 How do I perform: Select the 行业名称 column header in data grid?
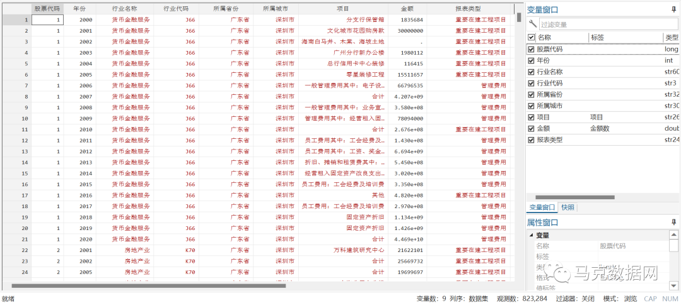coord(125,9)
